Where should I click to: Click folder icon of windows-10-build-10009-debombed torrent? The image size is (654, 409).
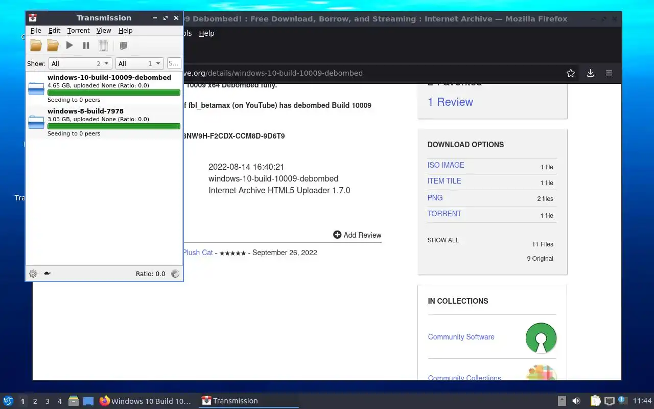click(36, 88)
